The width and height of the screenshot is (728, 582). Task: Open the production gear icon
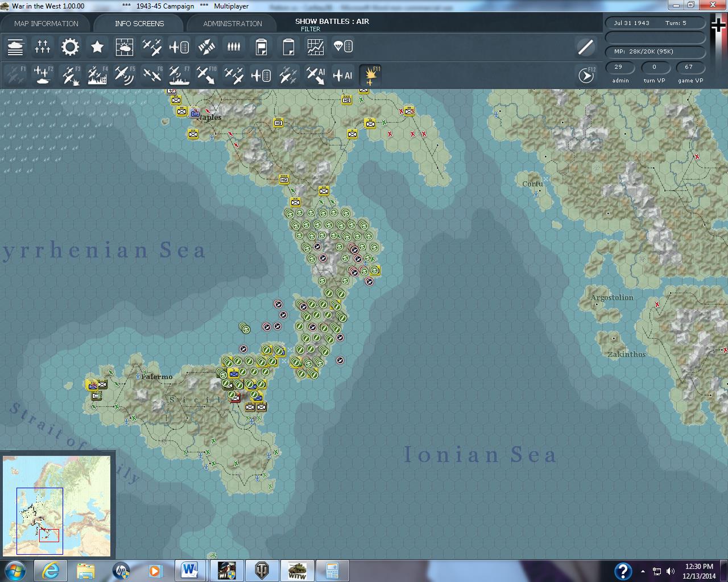pyautogui.click(x=70, y=47)
